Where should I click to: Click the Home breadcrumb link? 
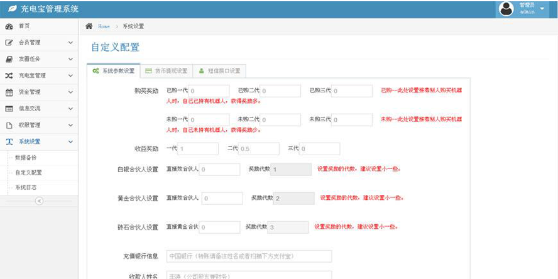(104, 26)
